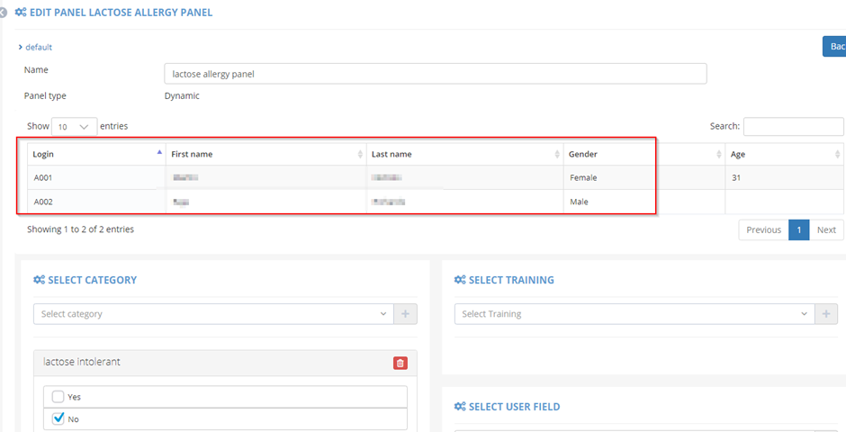
Task: Click the red trash icon for lactose intolerant
Action: tap(400, 363)
